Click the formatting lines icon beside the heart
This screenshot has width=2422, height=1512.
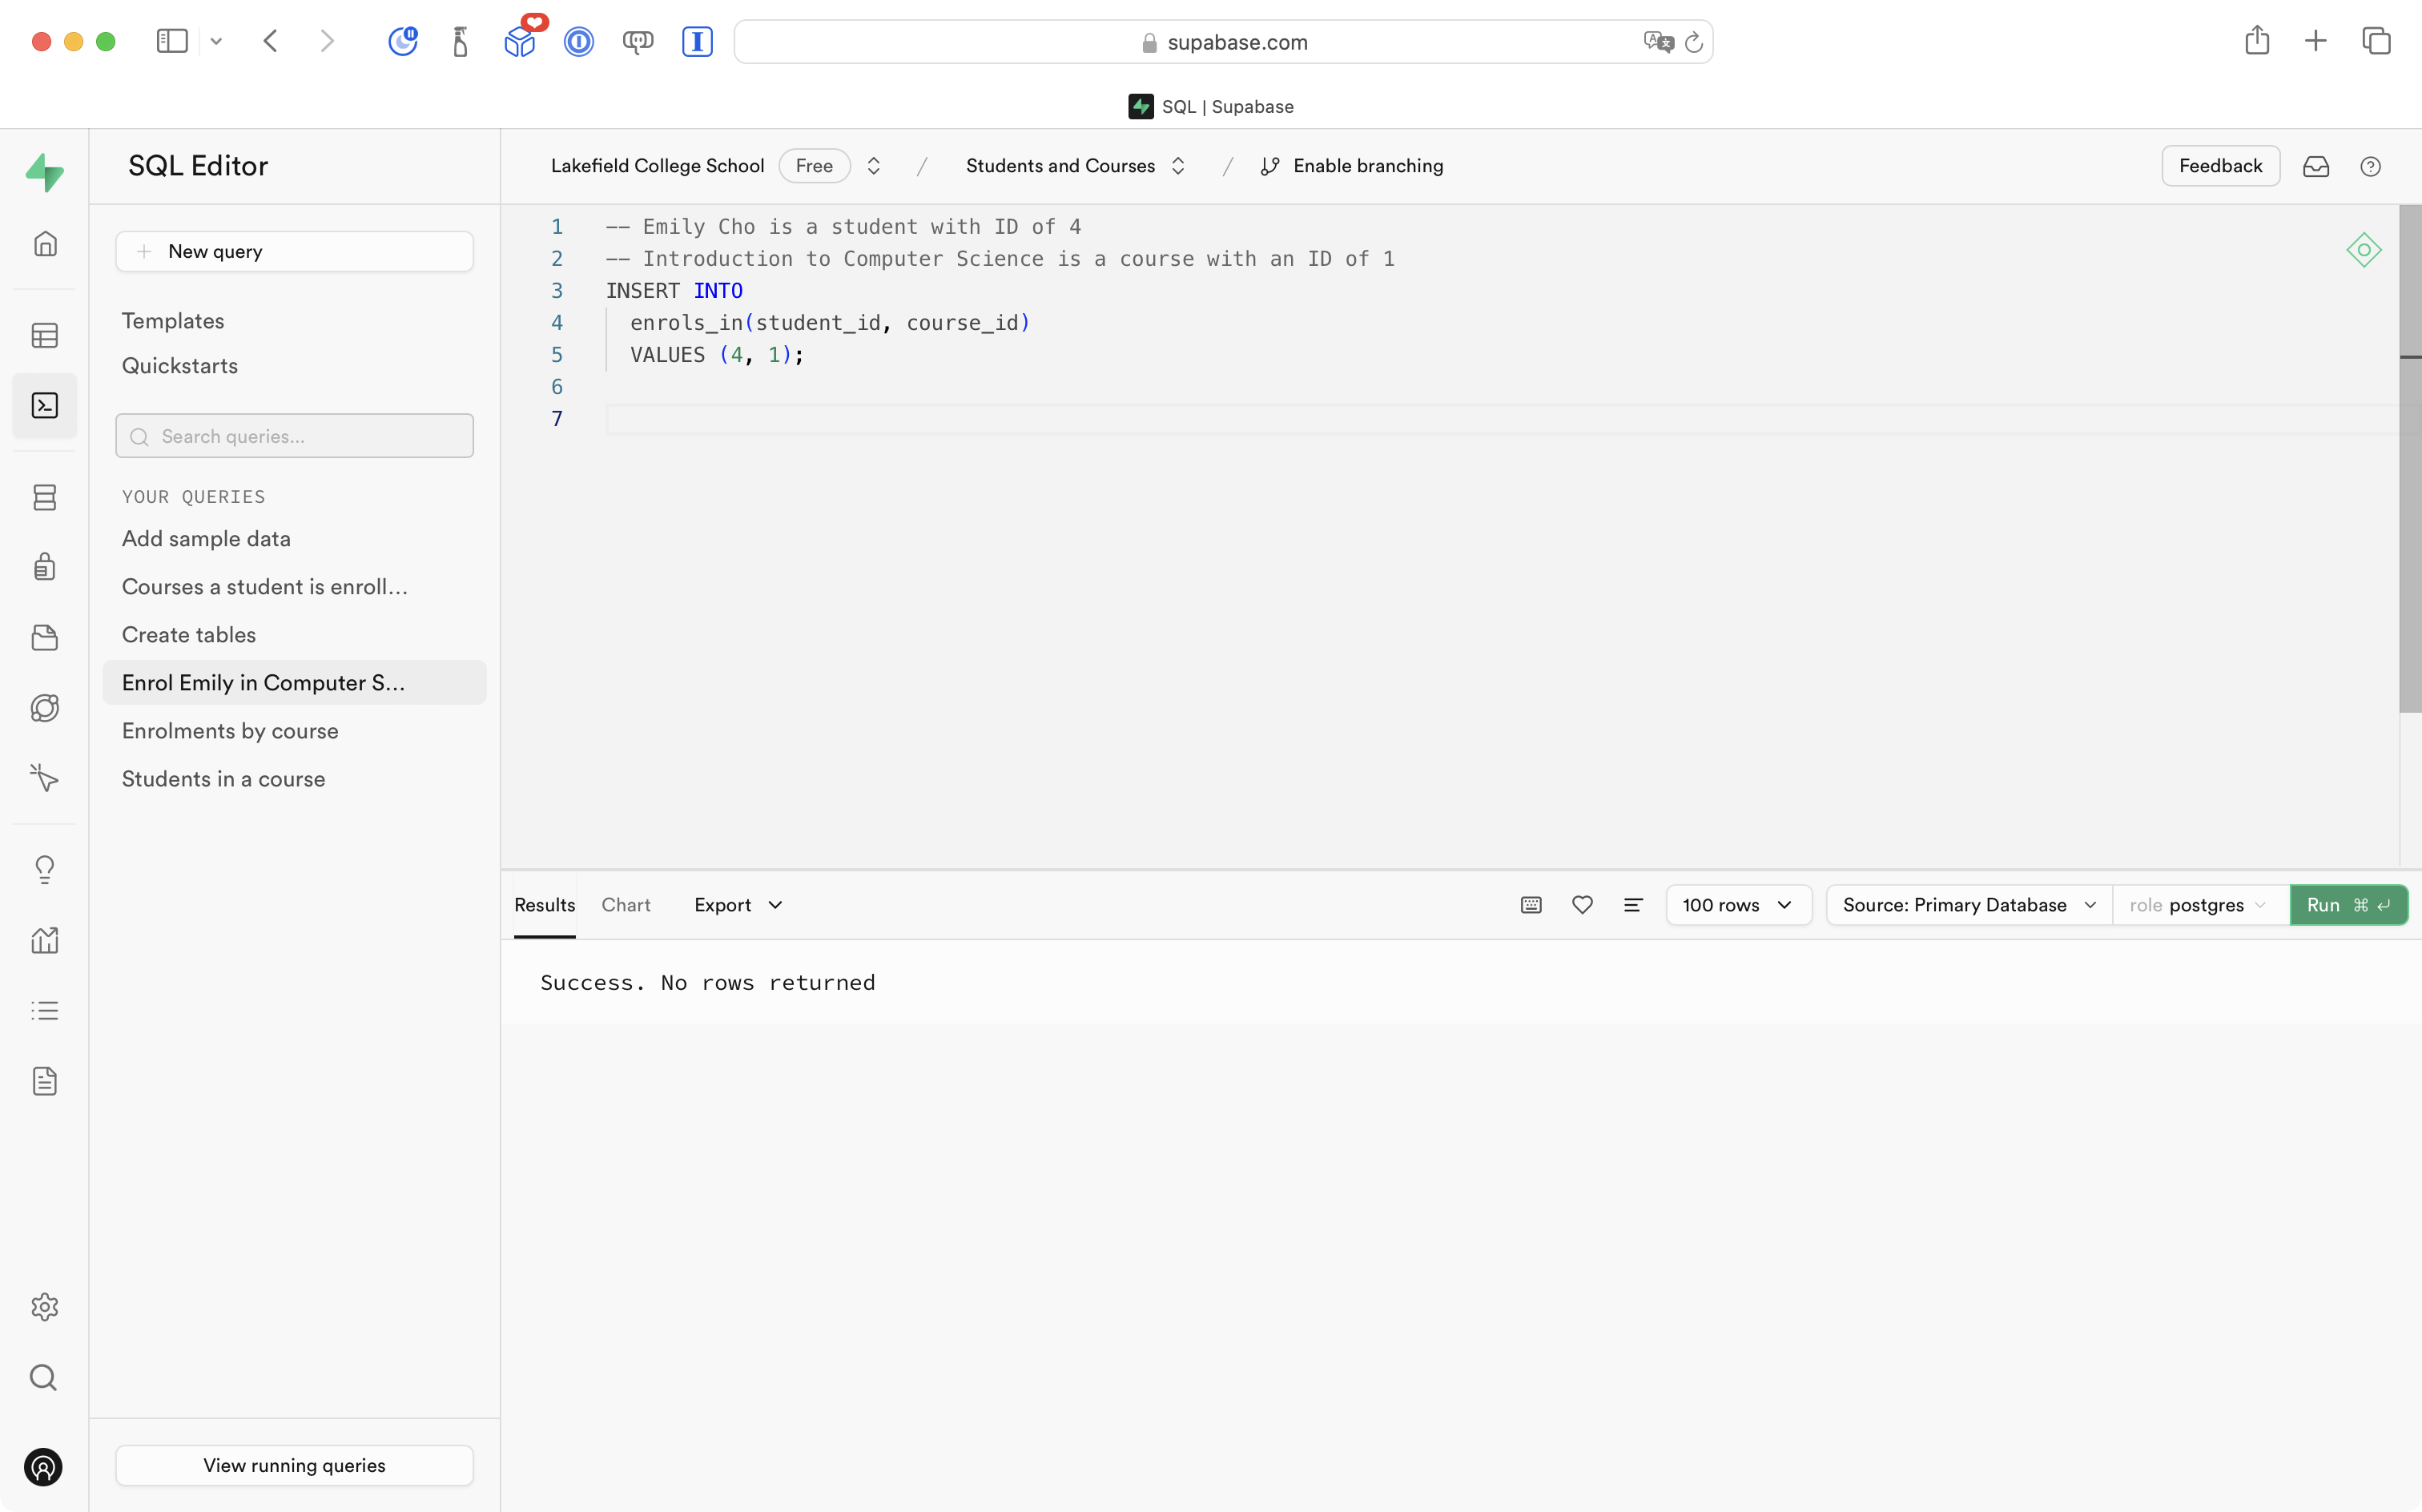(1633, 904)
